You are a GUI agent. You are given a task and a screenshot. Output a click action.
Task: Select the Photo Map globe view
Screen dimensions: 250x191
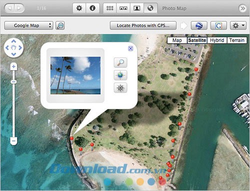click(150, 8)
